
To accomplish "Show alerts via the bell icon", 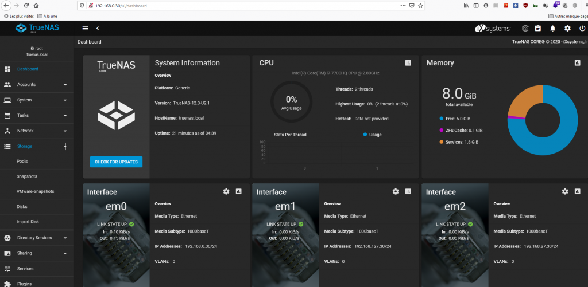I will pos(553,28).
